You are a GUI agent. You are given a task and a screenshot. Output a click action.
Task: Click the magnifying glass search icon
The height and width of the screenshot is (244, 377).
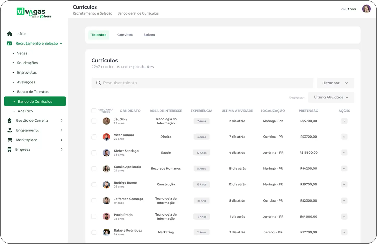tap(98, 83)
